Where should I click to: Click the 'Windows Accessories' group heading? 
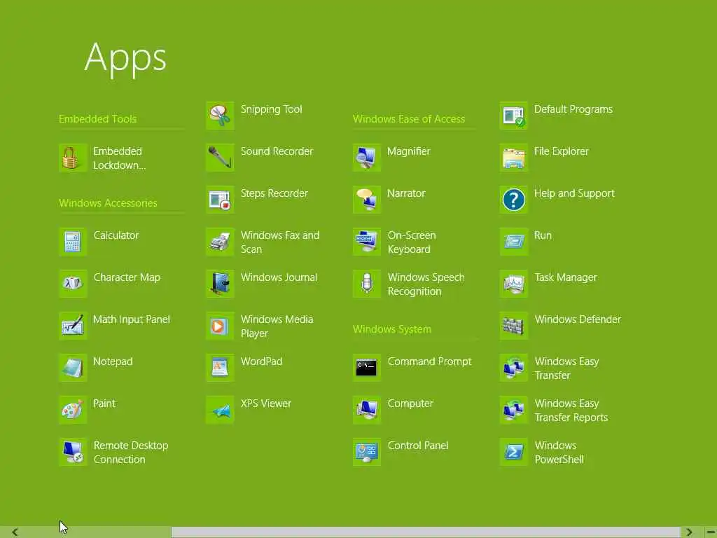pyautogui.click(x=108, y=203)
